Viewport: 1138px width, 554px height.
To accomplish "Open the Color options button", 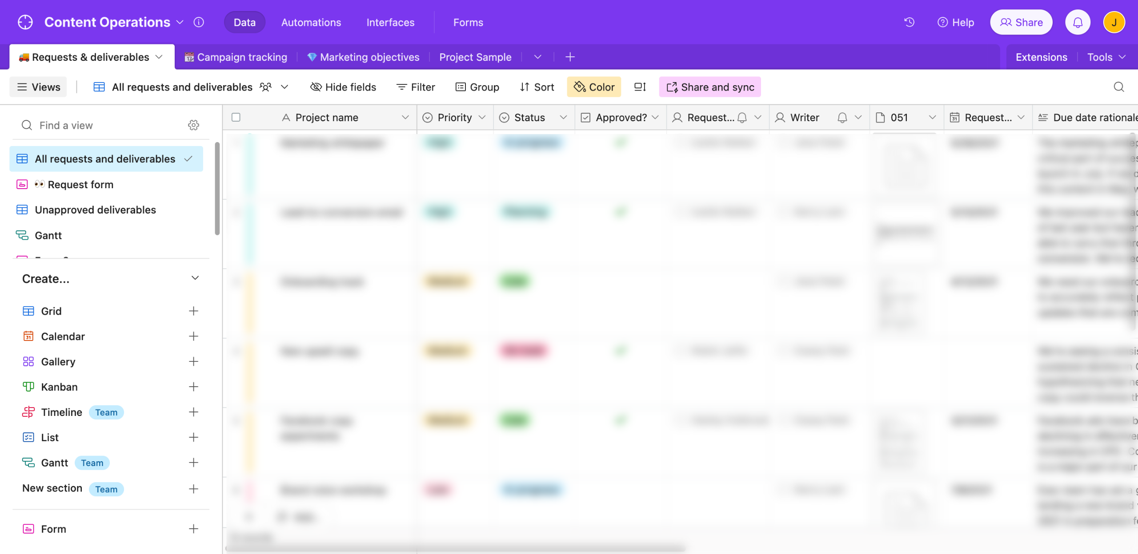I will pos(594,87).
